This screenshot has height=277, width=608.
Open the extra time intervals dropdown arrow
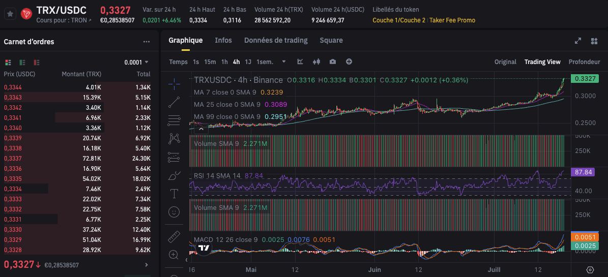(284, 61)
